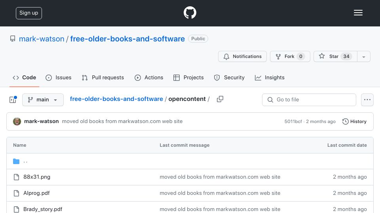Viewport: 380px width, 213px height.
Task: Click the Fork icon
Action: point(278,56)
